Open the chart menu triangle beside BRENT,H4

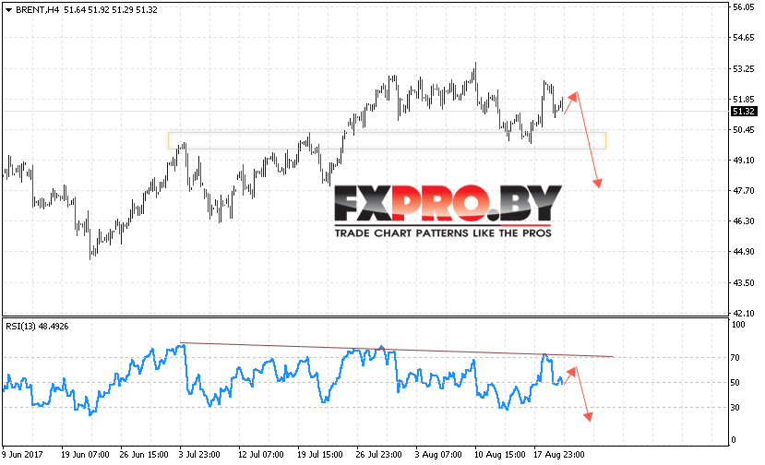click(x=8, y=10)
